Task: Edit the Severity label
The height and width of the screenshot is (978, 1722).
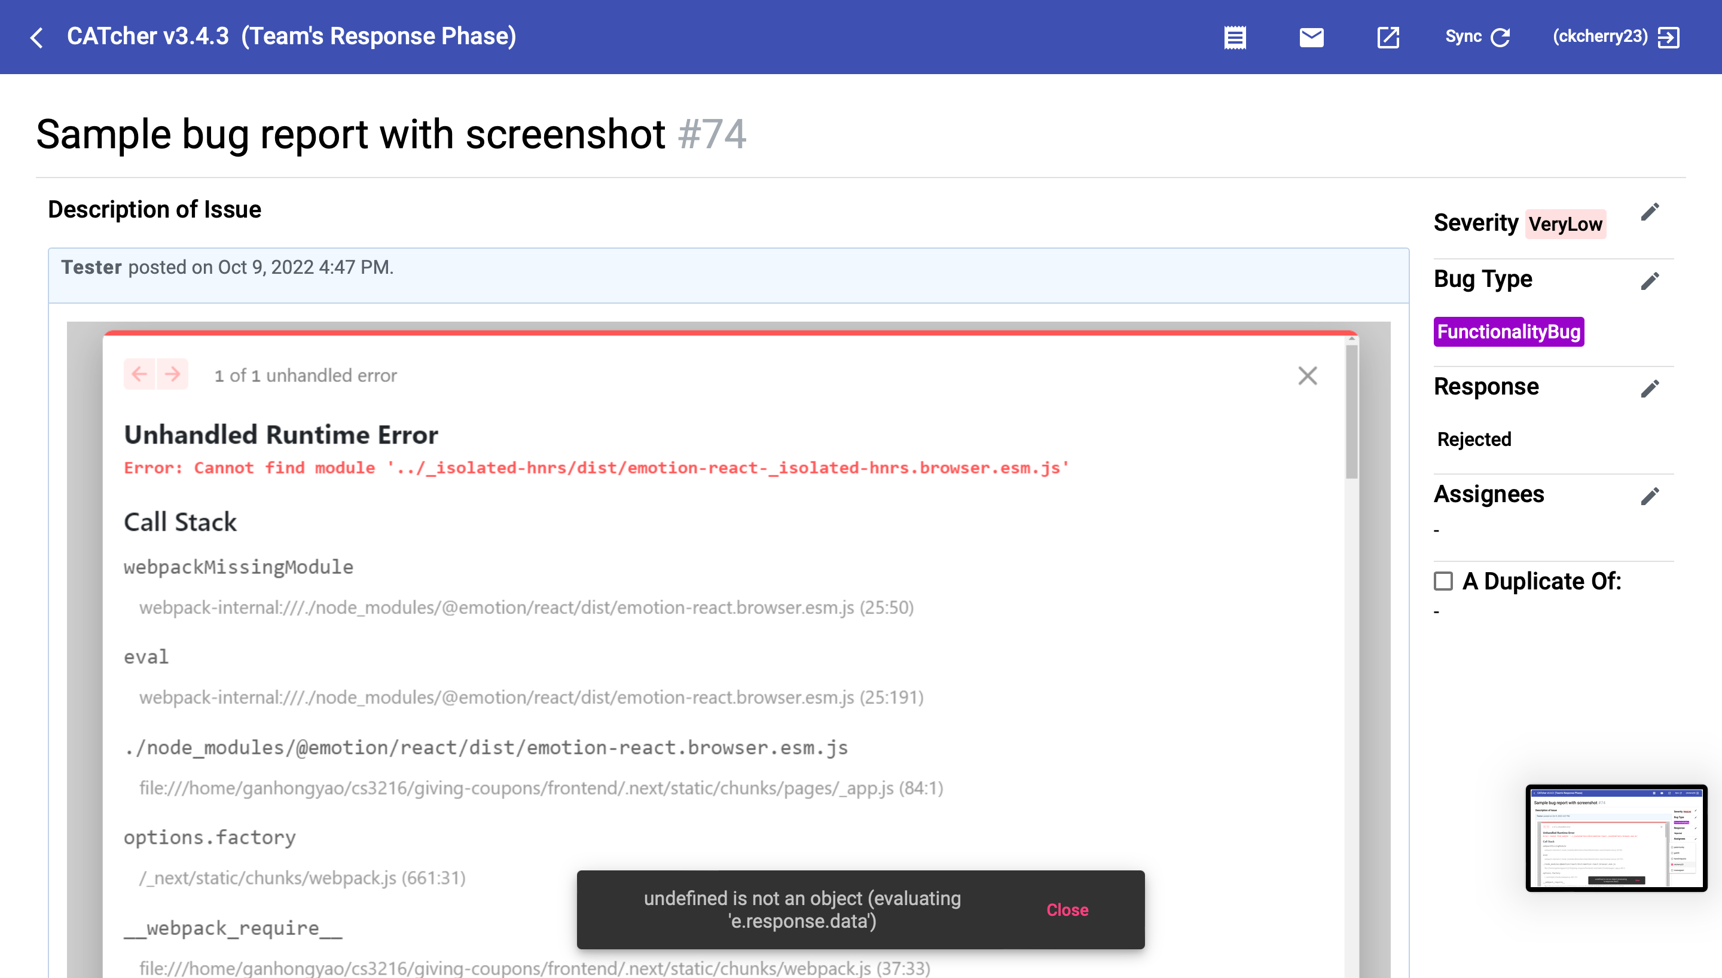Action: click(x=1650, y=213)
